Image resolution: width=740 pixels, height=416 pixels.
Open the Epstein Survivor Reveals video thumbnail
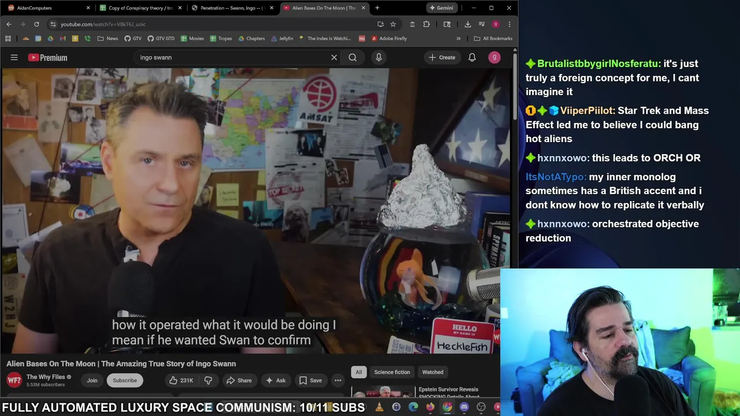pos(383,392)
